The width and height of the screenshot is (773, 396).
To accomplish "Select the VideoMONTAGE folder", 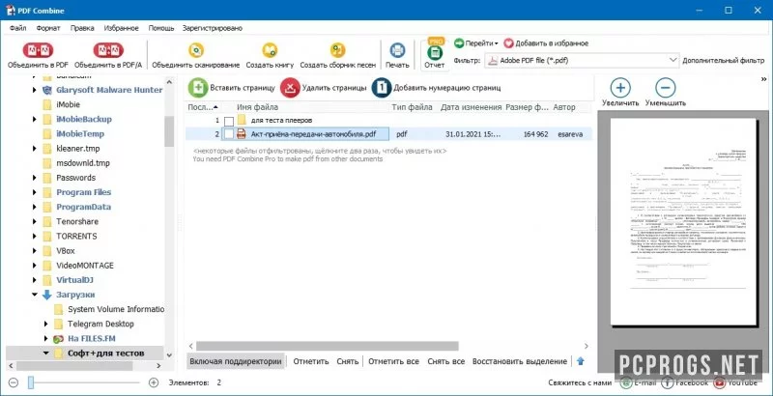I will coord(85,266).
